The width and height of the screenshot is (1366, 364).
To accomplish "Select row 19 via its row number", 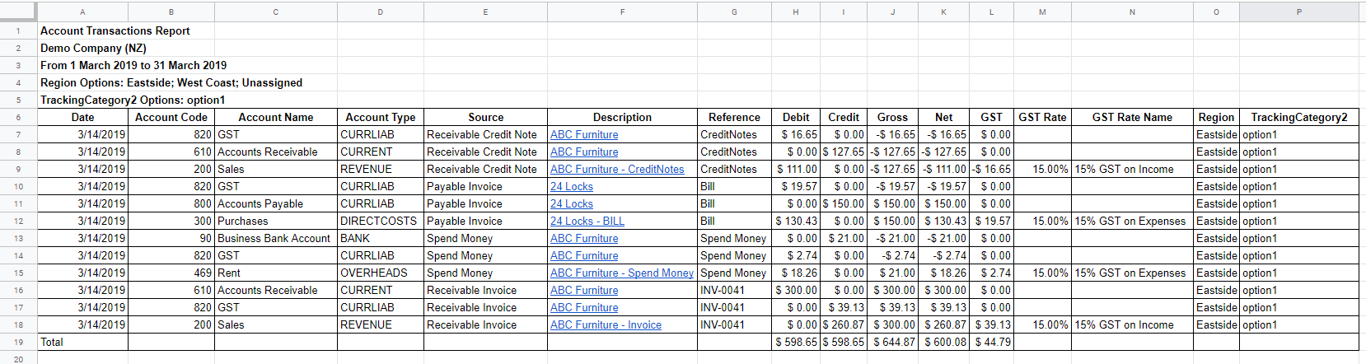I will (18, 343).
